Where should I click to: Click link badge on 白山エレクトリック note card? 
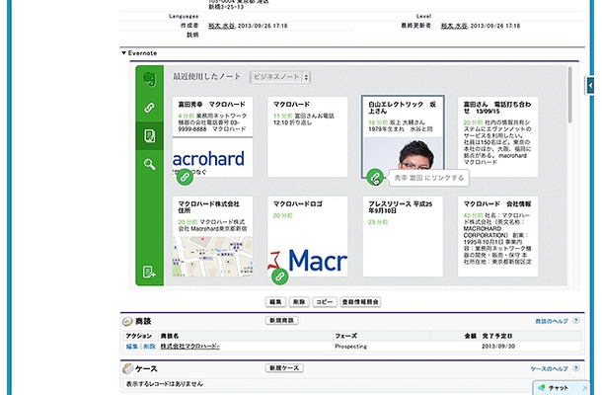click(375, 177)
